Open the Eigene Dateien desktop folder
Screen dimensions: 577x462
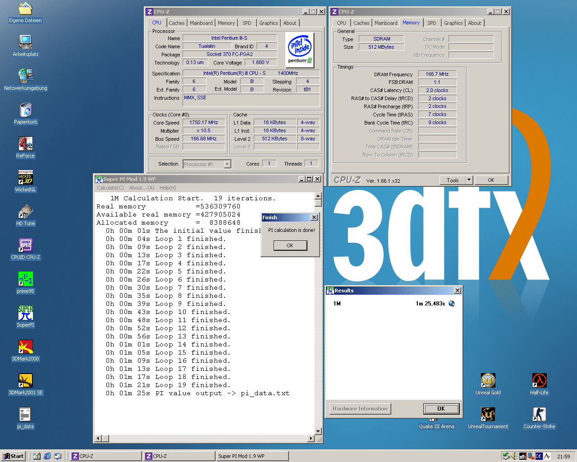(x=26, y=13)
